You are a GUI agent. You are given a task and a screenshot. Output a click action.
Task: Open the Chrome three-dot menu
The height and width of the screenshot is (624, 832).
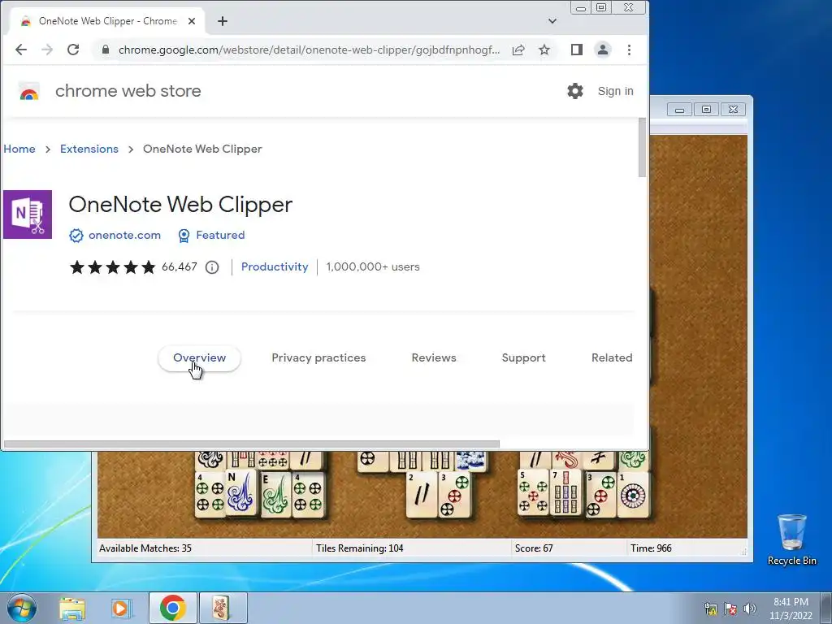tap(630, 50)
